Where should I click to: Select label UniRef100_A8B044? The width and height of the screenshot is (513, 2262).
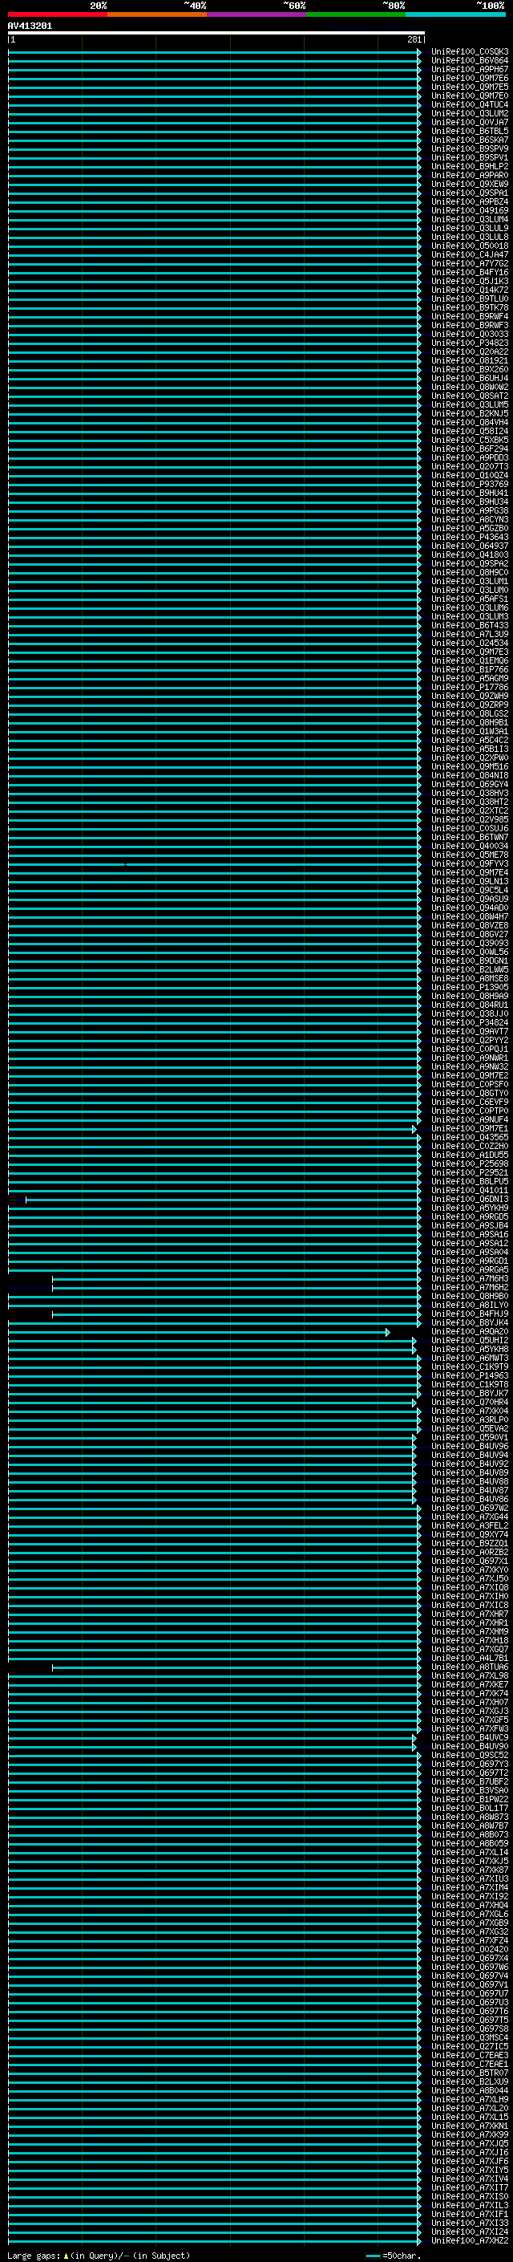(x=470, y=2090)
